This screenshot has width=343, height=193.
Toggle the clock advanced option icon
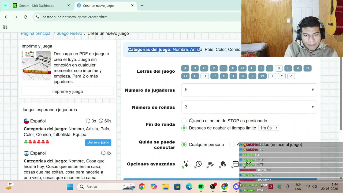point(199,164)
